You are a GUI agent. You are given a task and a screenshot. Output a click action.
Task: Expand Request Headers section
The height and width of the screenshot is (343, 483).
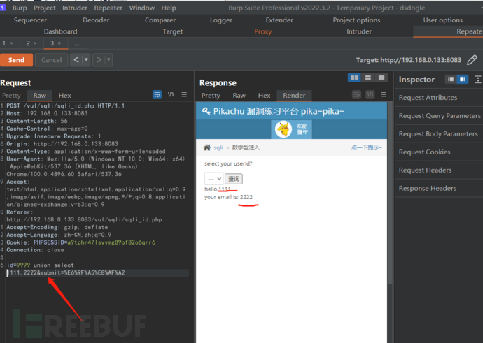pos(439,170)
